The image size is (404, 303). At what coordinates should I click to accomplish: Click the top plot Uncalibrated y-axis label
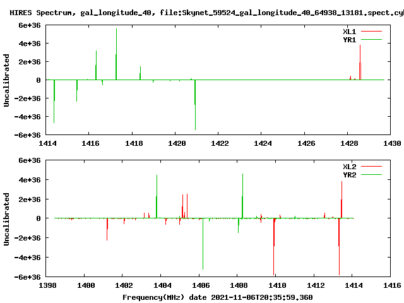coord(6,80)
